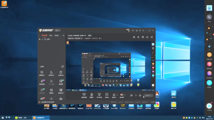The image size is (214, 120).
Task: Open the skin shirt icon in title bar
Action: click(140, 30)
